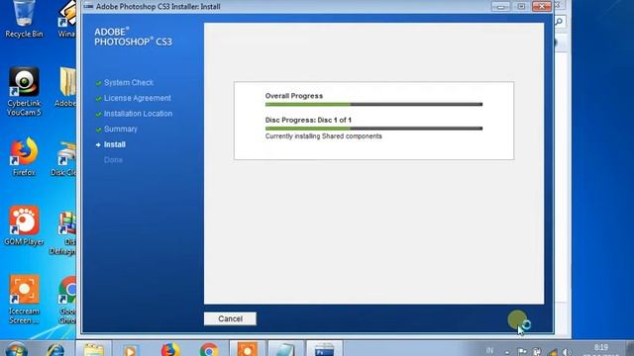Open File Explorer from the taskbar
The width and height of the screenshot is (634, 356).
[x=94, y=349]
